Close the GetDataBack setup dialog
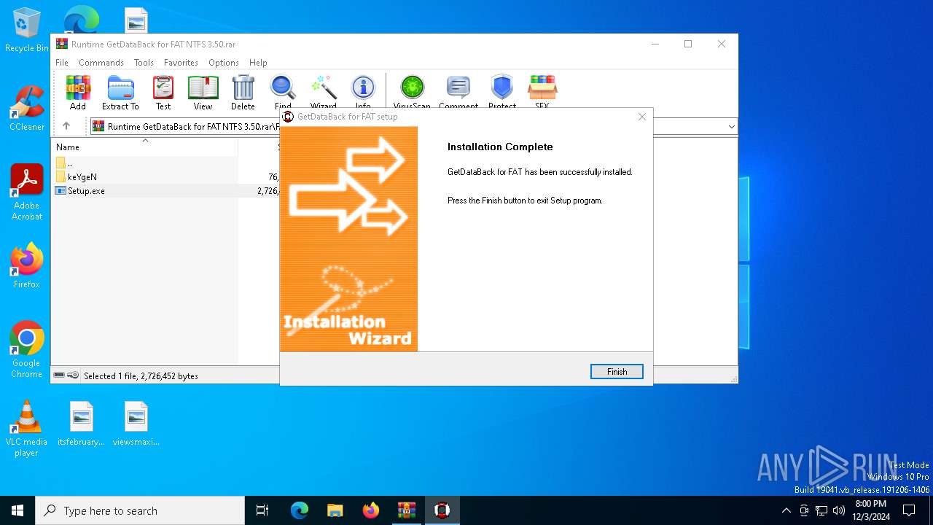933x525 pixels. 642,117
